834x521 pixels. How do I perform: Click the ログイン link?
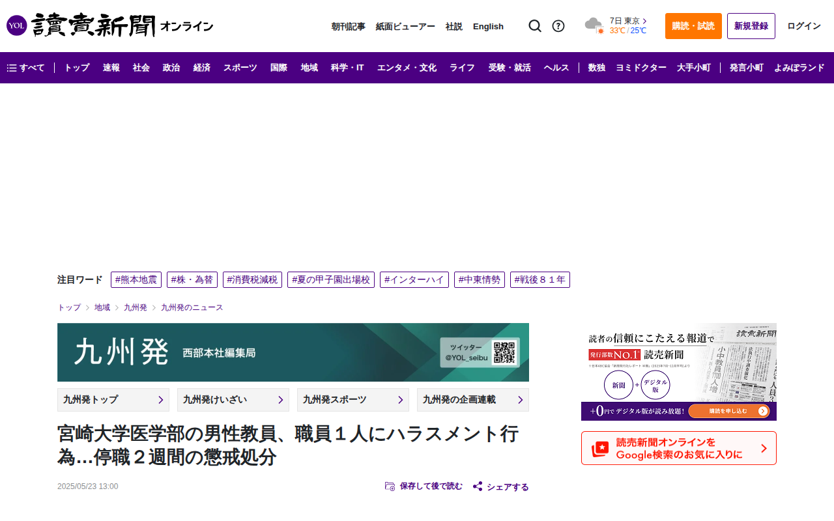click(804, 26)
